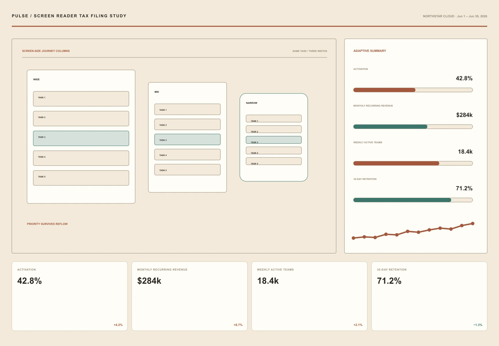Click the Activation progress bar in Adaptive Summary
Viewport: 499px width, 346px height.
413,90
